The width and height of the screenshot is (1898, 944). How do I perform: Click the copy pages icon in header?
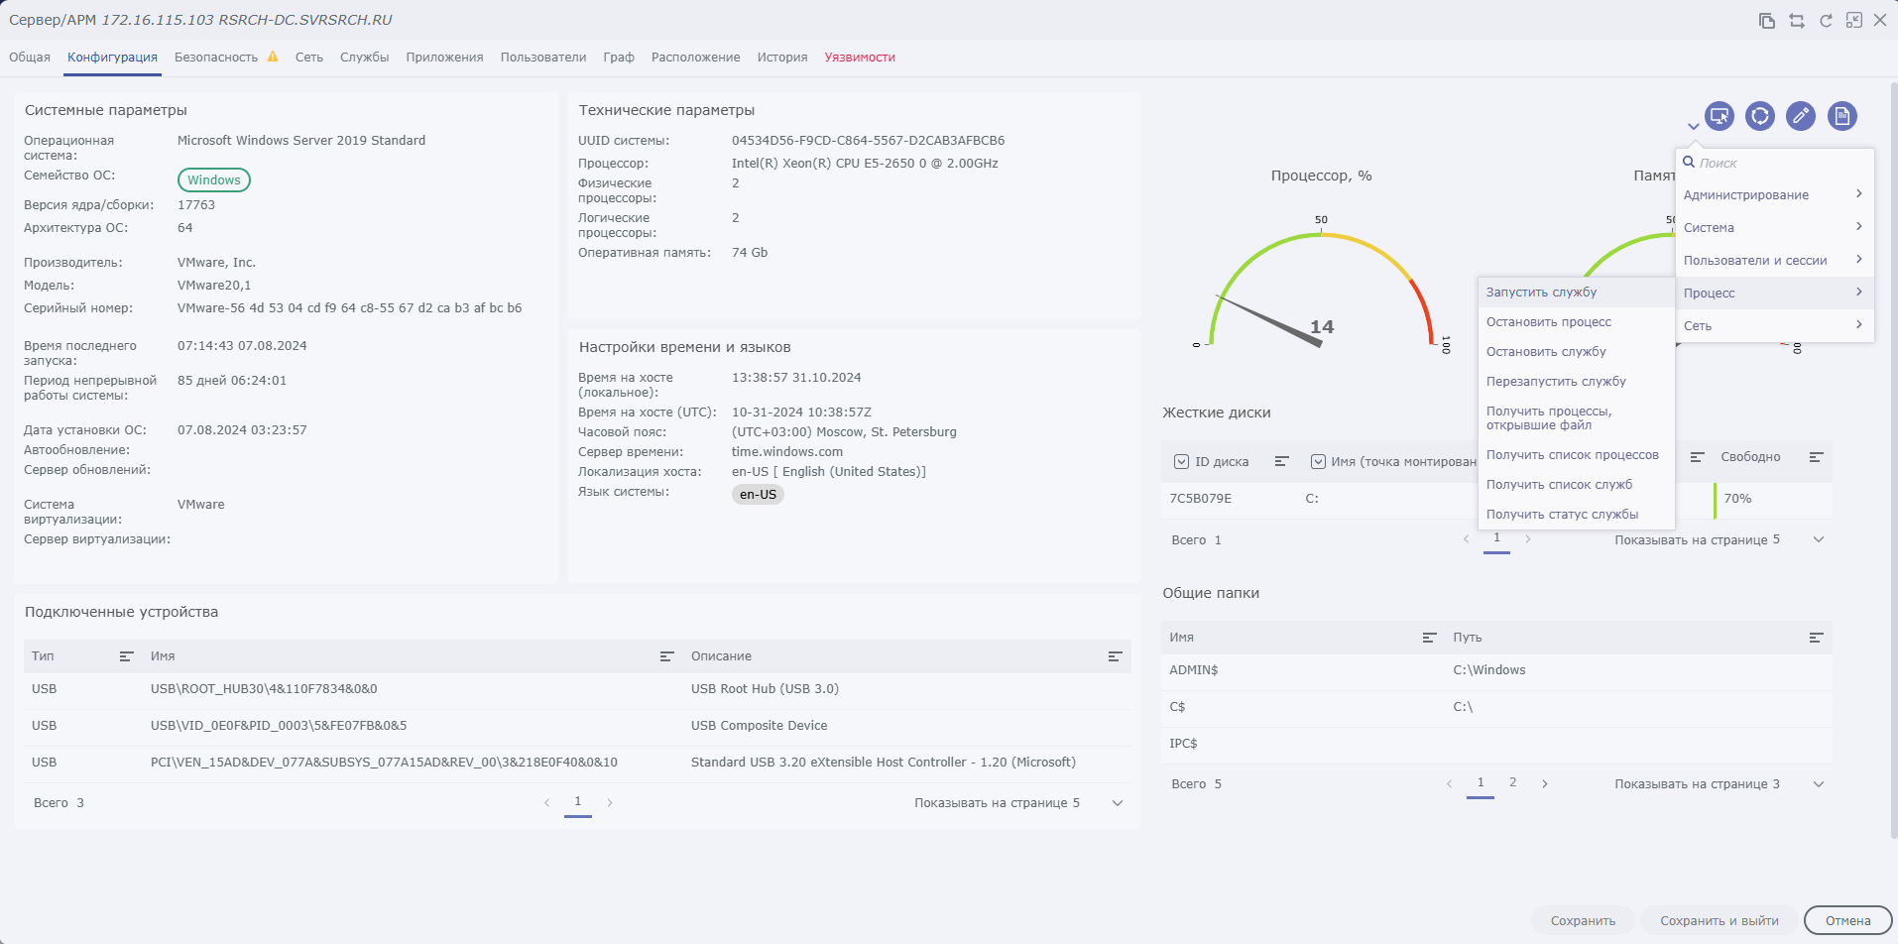1767,20
